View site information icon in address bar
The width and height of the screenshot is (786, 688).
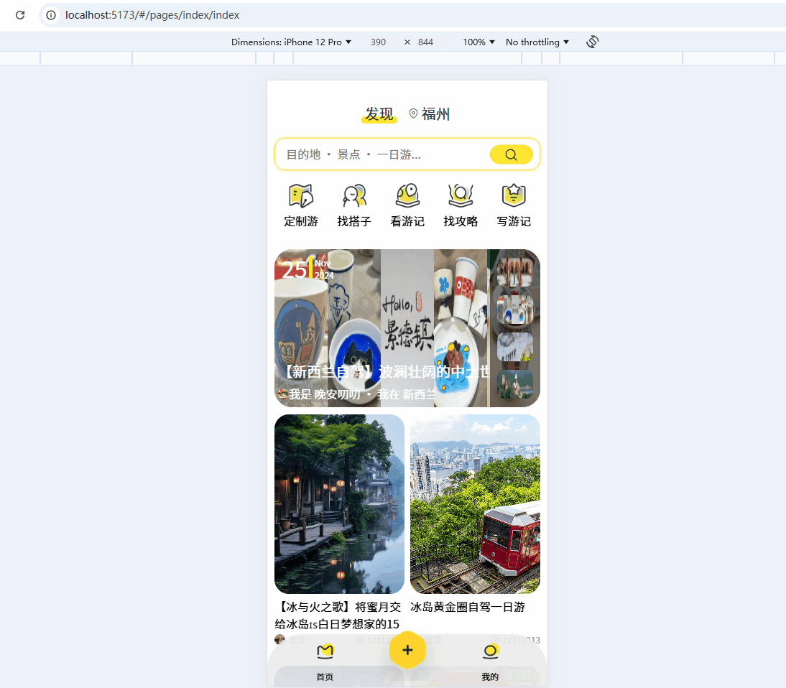(51, 15)
